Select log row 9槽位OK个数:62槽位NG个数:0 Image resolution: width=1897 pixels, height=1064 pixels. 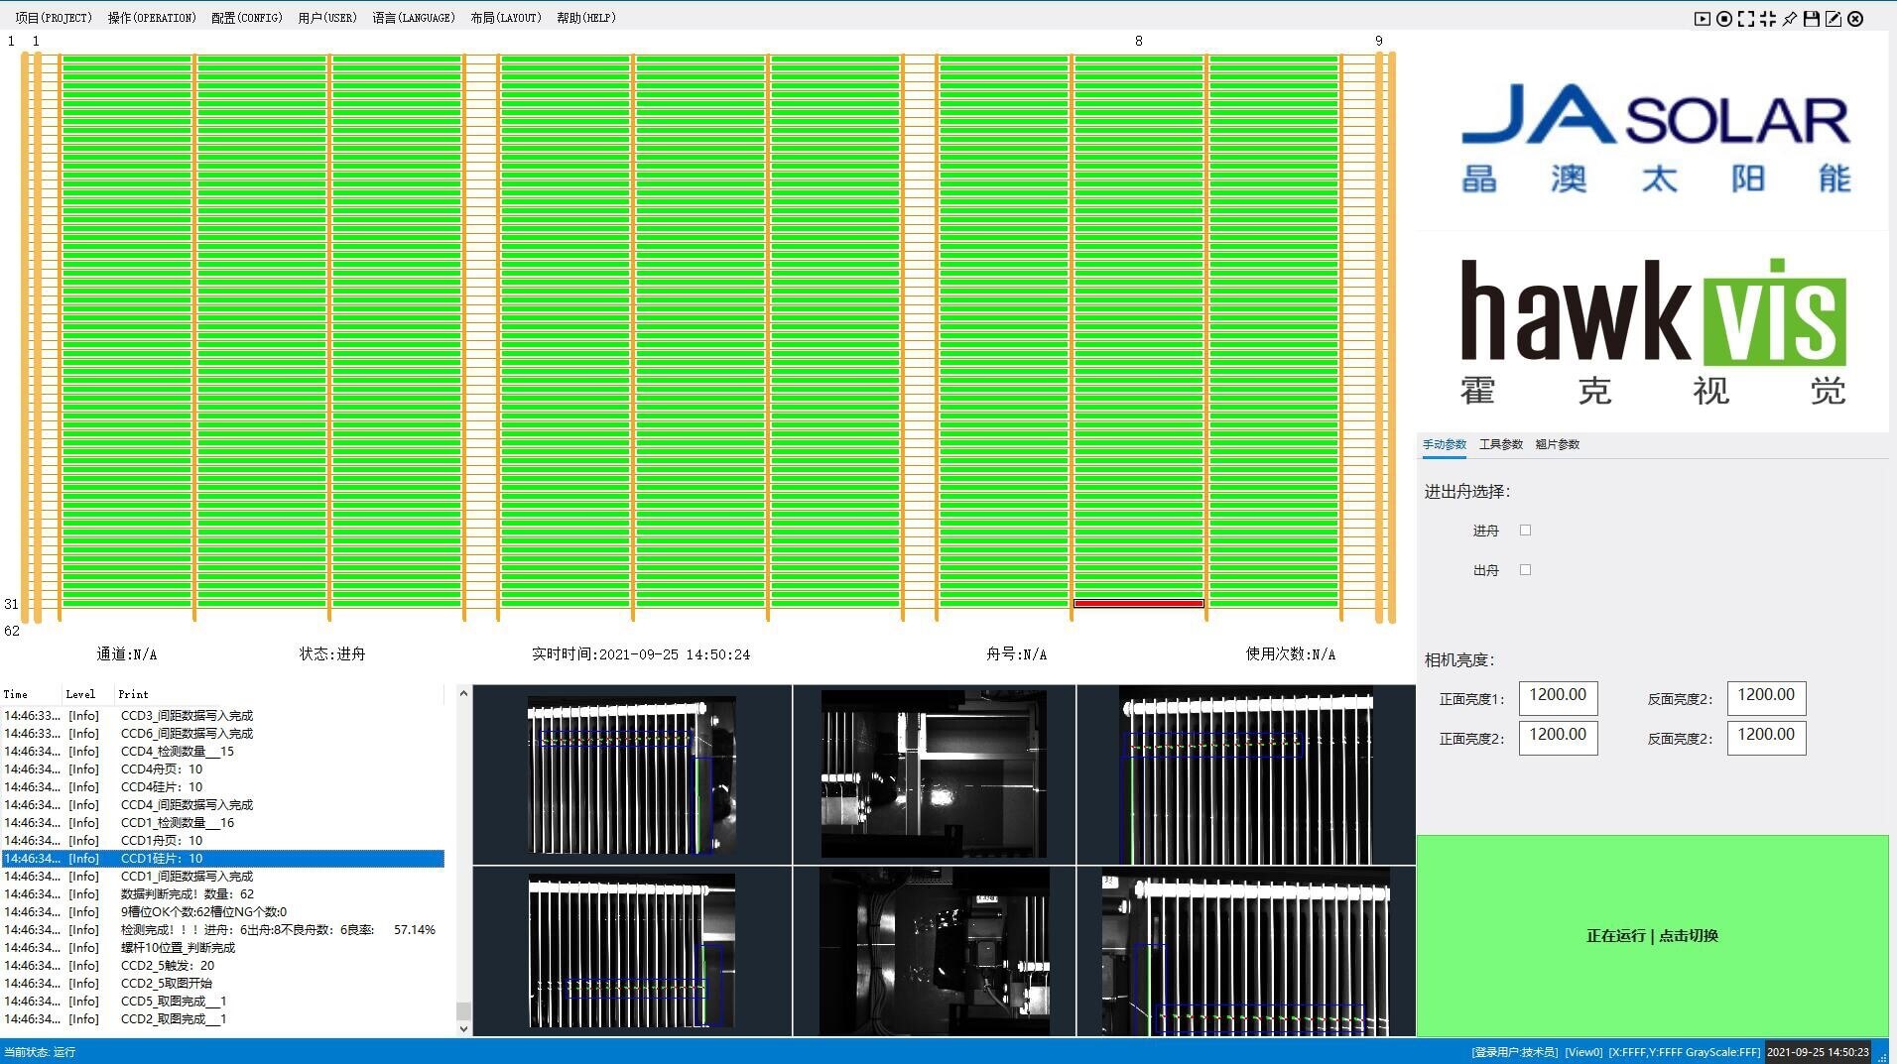pos(223,912)
